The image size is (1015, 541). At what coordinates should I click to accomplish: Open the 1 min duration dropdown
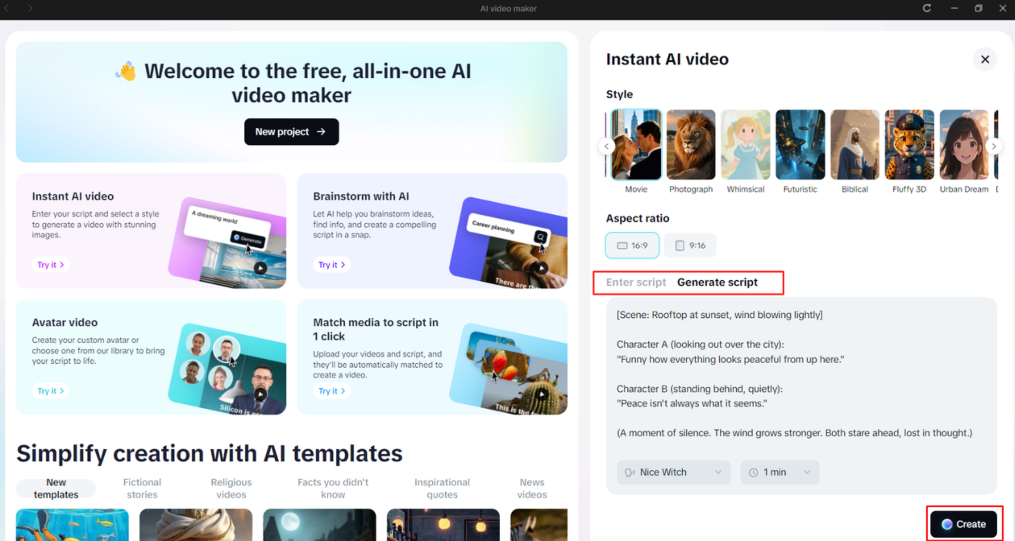click(x=779, y=472)
